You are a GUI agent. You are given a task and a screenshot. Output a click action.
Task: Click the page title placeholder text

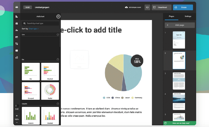point(91,30)
